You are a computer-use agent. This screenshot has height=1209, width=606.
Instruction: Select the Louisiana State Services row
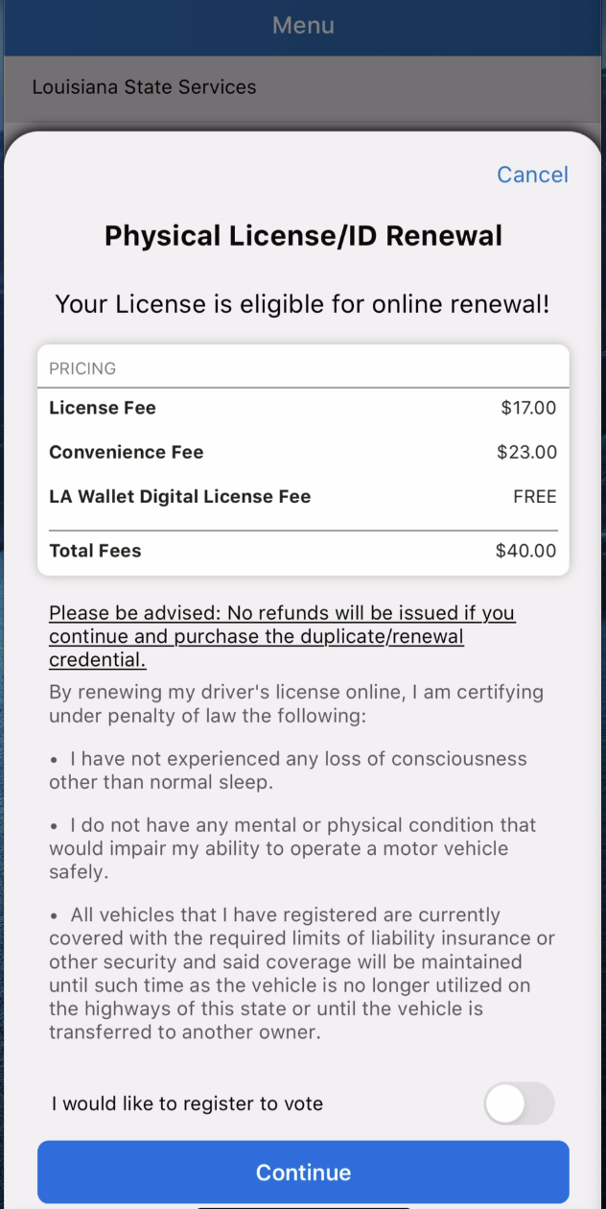[x=303, y=87]
